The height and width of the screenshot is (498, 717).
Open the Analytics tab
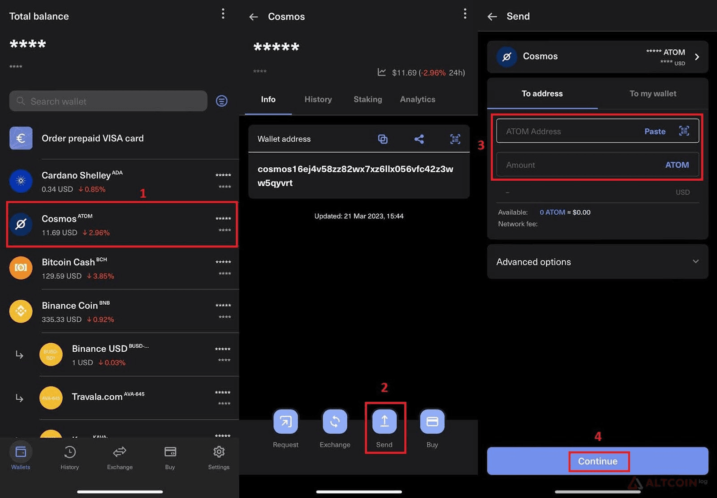[418, 99]
